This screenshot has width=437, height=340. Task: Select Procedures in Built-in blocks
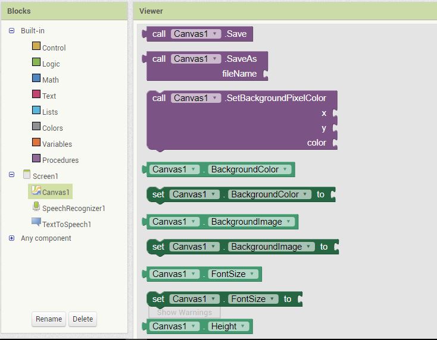coord(60,160)
